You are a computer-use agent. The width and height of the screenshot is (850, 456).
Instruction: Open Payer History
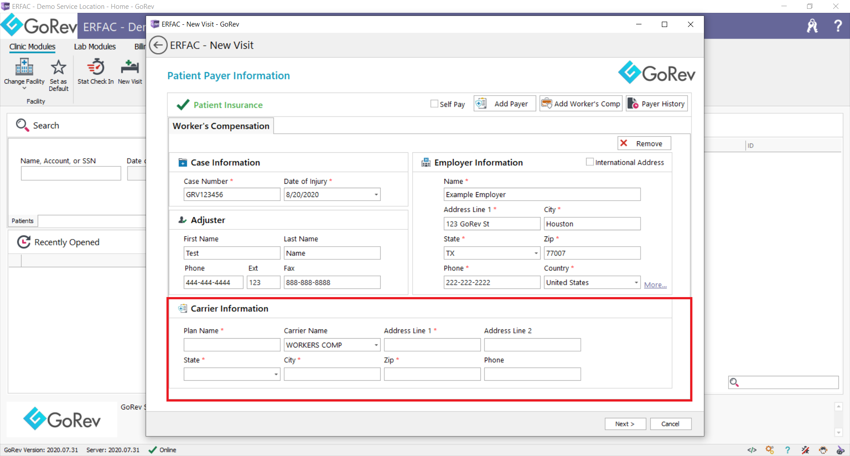[x=657, y=104]
